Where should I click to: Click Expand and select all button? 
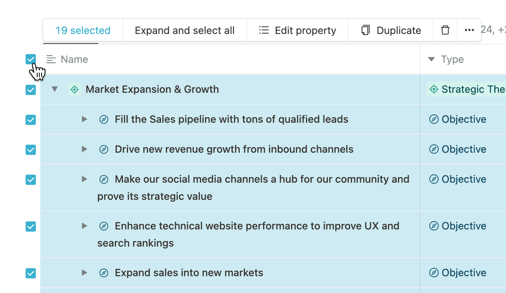coord(185,30)
